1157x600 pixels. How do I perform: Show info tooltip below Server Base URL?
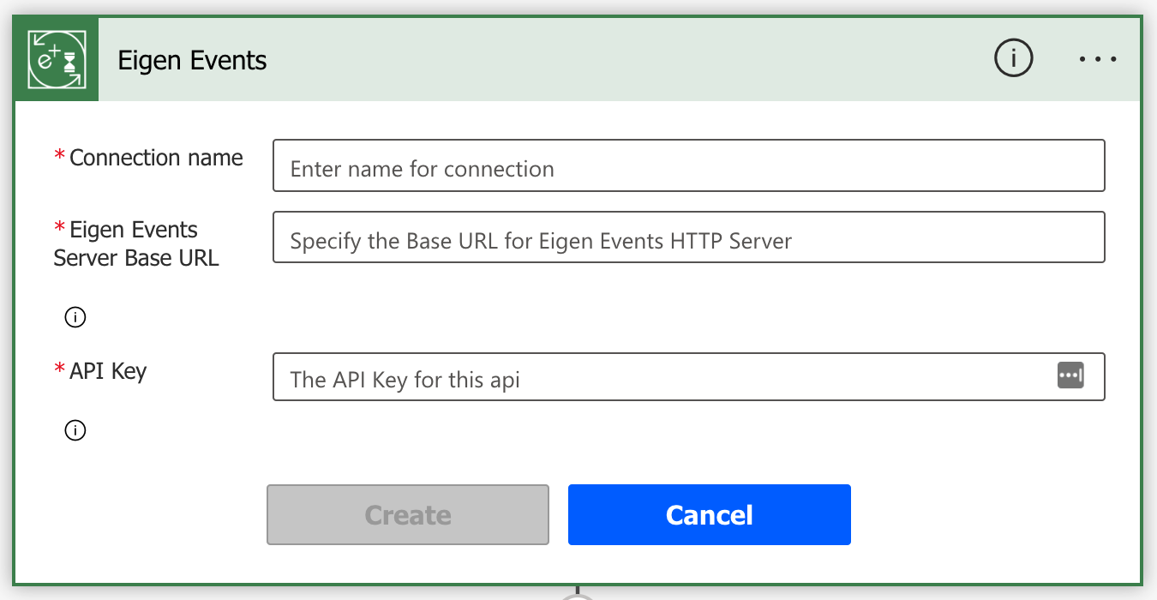(x=75, y=318)
